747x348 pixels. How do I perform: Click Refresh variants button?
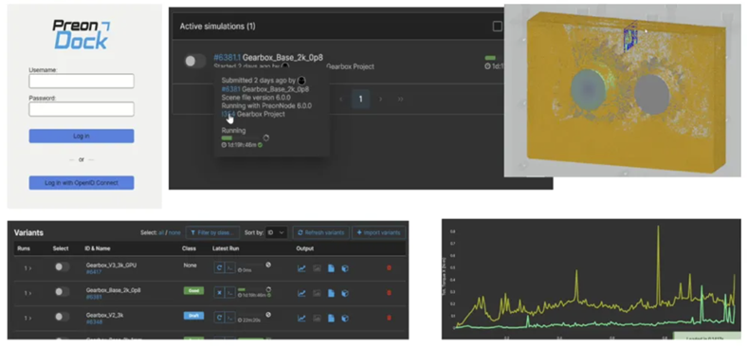click(321, 232)
